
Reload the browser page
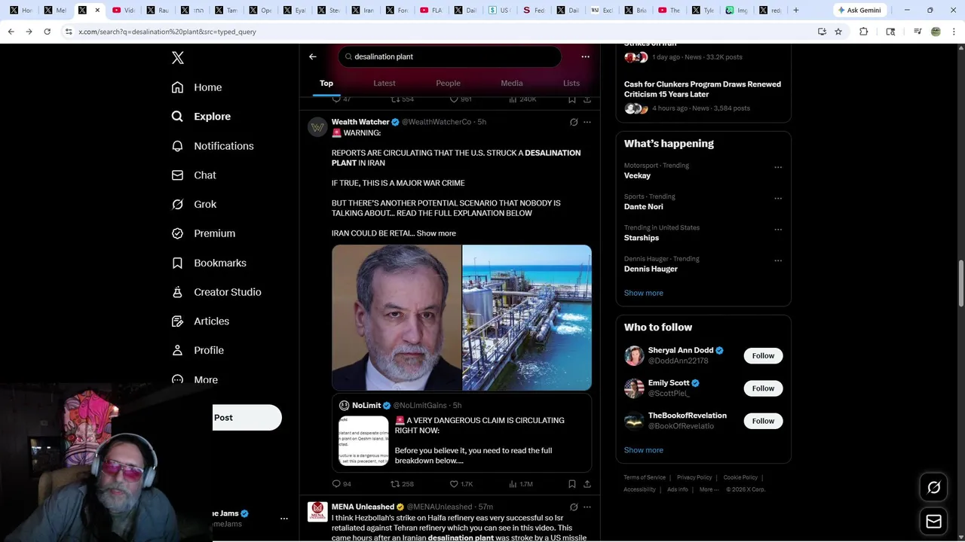(47, 32)
